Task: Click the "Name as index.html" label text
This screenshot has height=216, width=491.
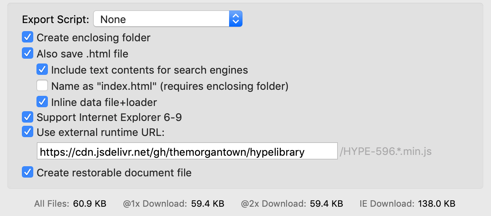Action: point(169,86)
